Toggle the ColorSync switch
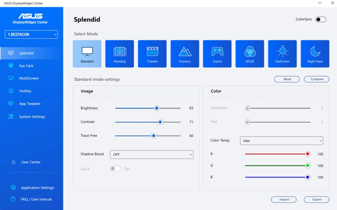The height and width of the screenshot is (210, 337). (320, 19)
